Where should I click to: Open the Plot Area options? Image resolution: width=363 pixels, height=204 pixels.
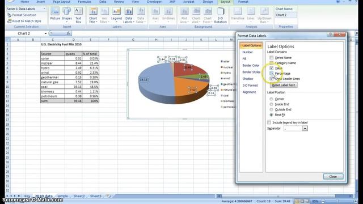[184, 15]
